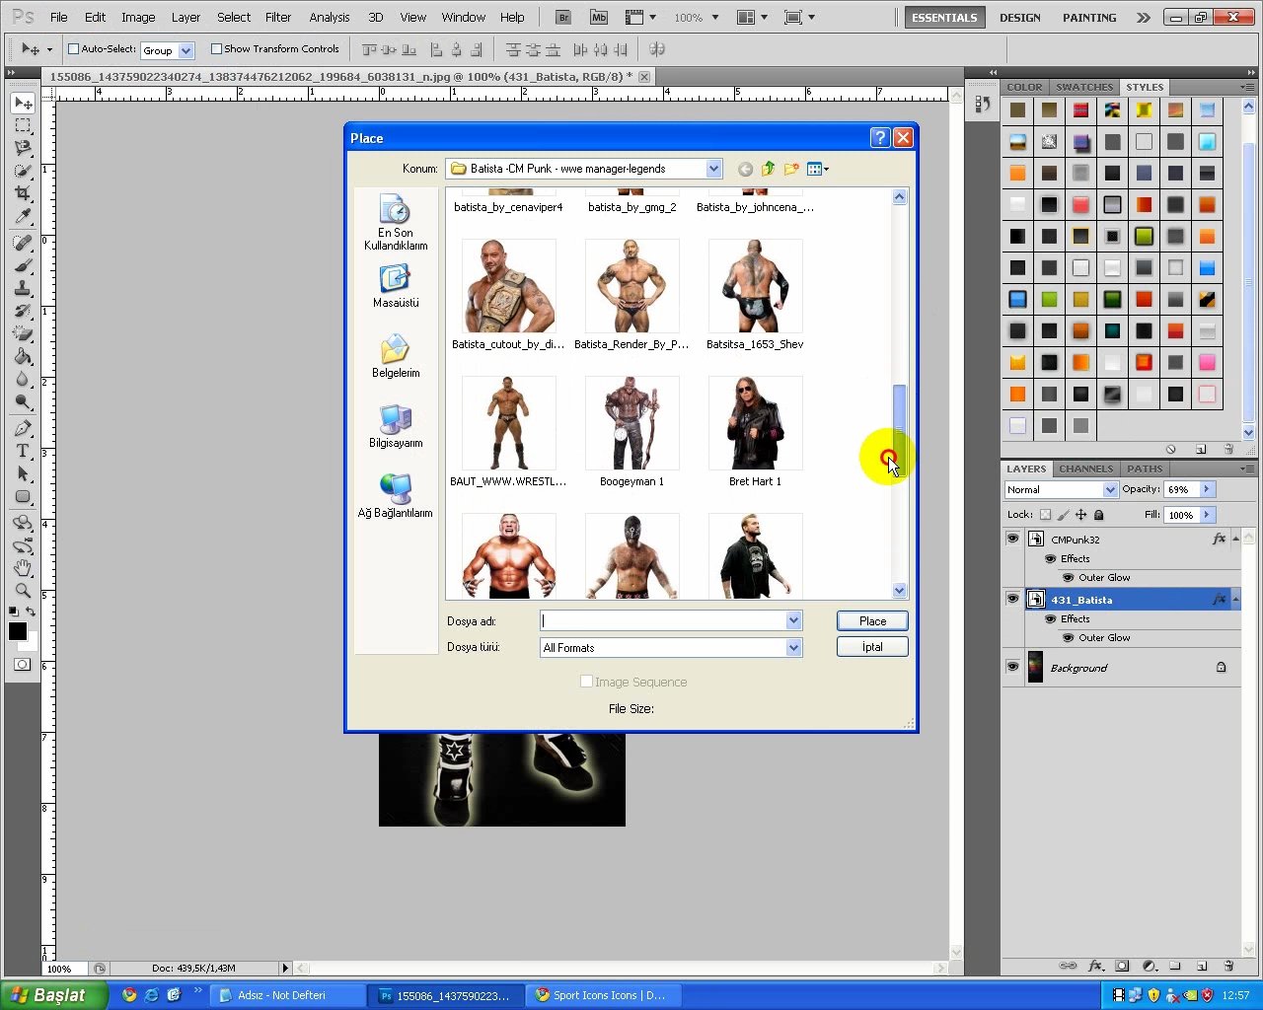Image resolution: width=1263 pixels, height=1010 pixels.
Task: Select the Spot Healing Brush tool
Action: click(x=23, y=243)
